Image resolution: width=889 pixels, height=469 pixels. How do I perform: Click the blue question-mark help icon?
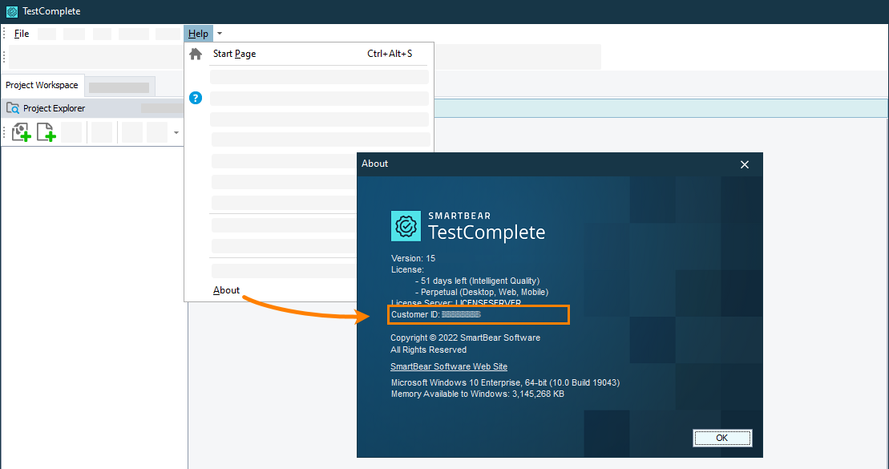pyautogui.click(x=196, y=98)
